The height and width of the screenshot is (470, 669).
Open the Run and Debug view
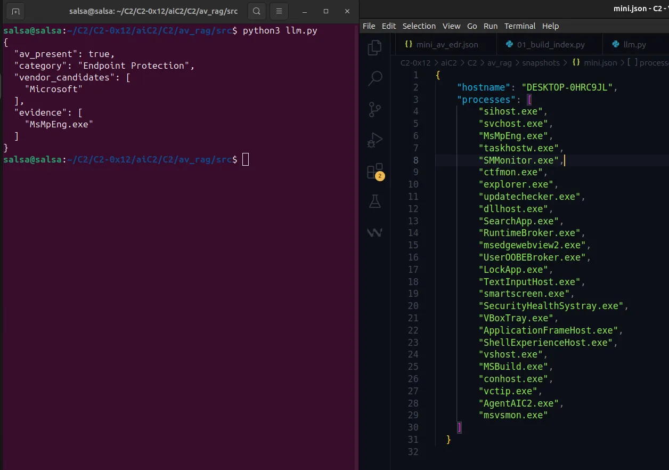click(x=375, y=140)
